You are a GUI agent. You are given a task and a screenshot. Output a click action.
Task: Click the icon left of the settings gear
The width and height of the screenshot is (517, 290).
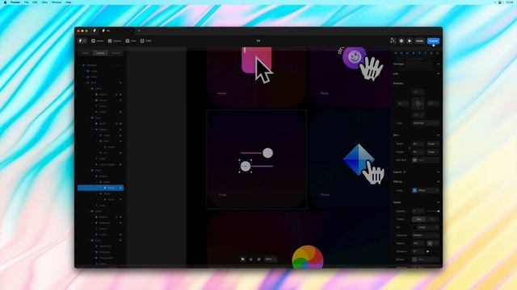(x=393, y=41)
